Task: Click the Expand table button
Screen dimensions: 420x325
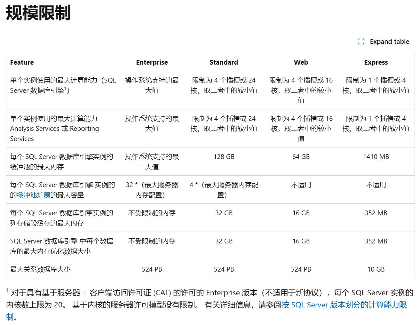Action: 383,42
